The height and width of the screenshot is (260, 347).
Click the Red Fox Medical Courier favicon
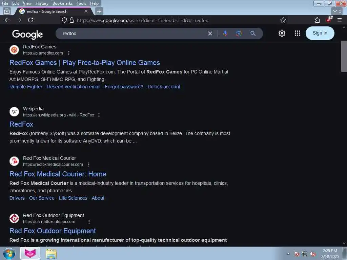click(x=14, y=161)
